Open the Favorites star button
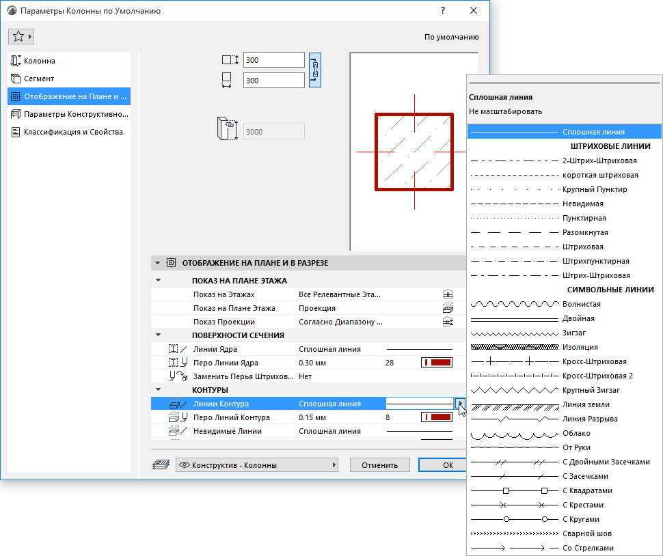Viewport: 663px width, 556px height. click(x=21, y=36)
